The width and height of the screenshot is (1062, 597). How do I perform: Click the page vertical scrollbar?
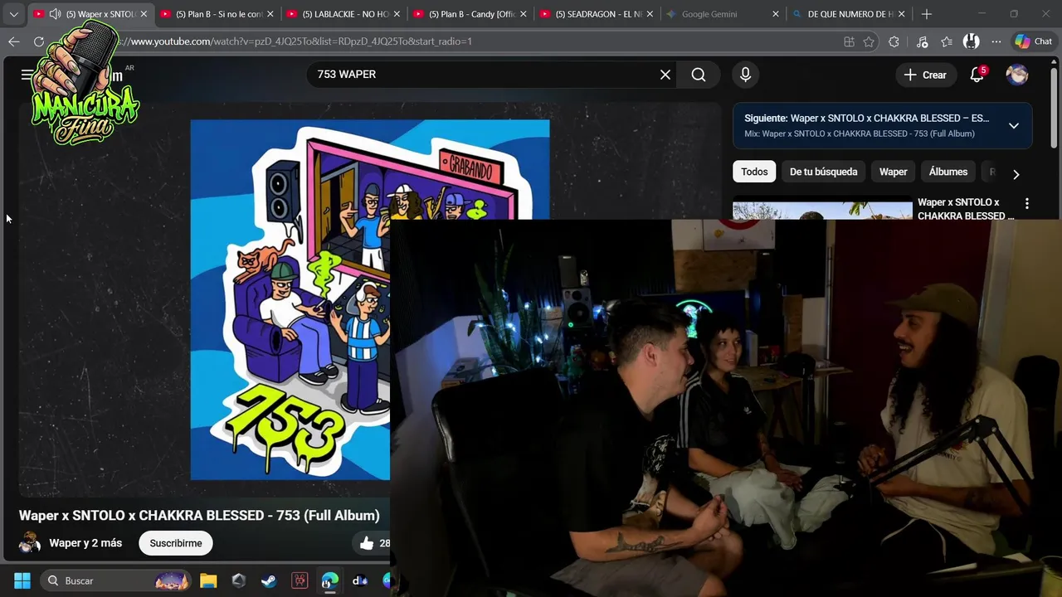[x=1055, y=108]
